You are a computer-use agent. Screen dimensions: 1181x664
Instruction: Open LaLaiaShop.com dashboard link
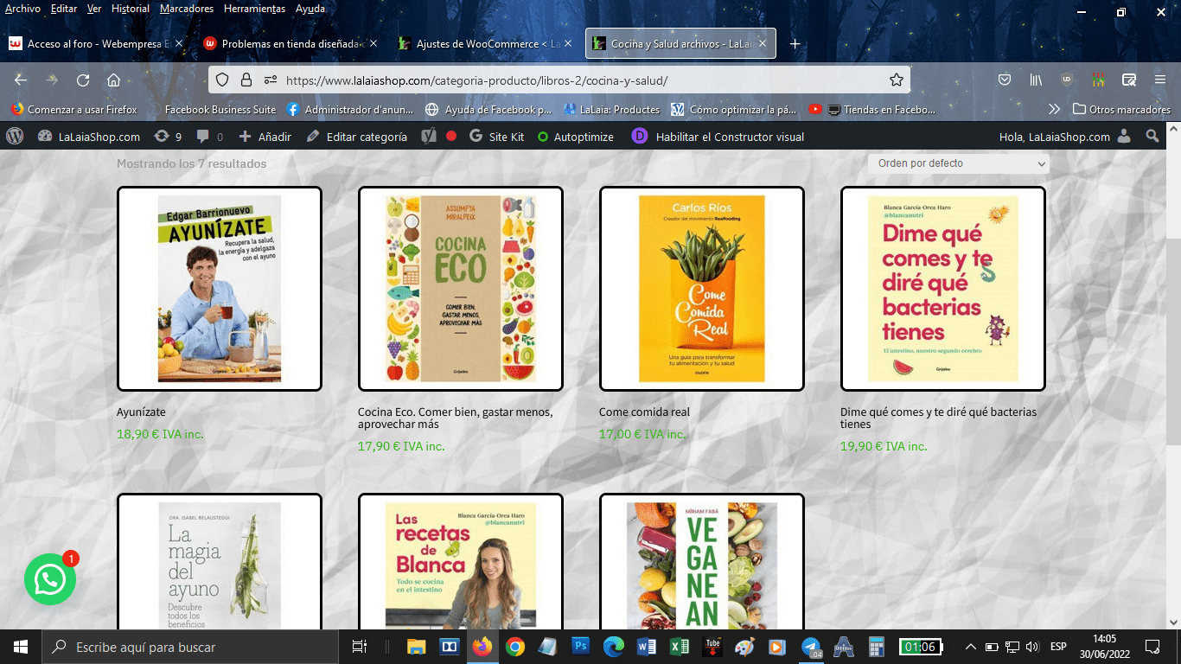tap(89, 137)
